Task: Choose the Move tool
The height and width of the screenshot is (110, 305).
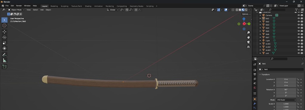Action: (x=4, y=32)
